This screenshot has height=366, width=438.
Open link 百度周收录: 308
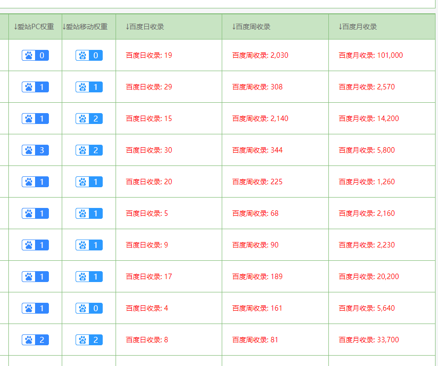click(257, 87)
